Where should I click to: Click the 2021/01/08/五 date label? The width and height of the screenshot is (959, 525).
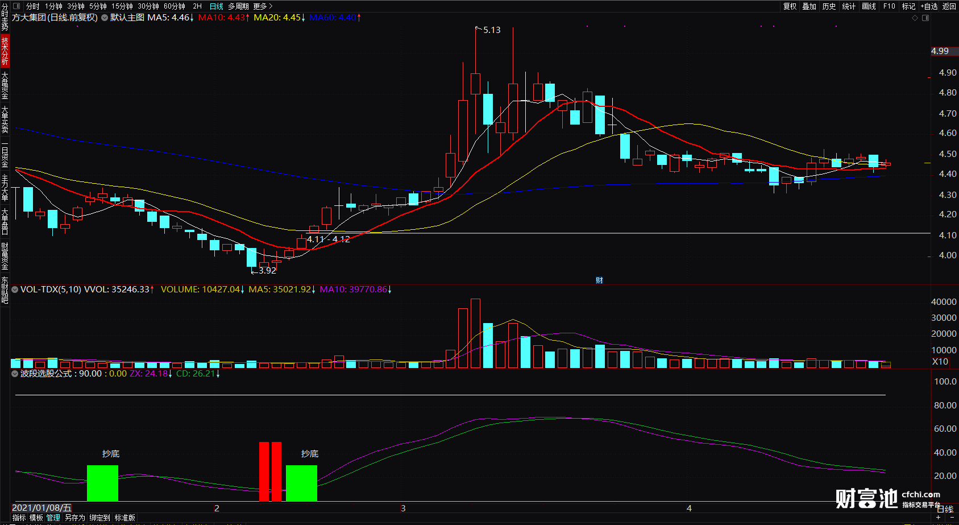(42, 508)
